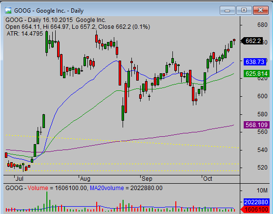Click the tallest green volume bar in July
The height and width of the screenshot is (214, 273).
point(47,201)
